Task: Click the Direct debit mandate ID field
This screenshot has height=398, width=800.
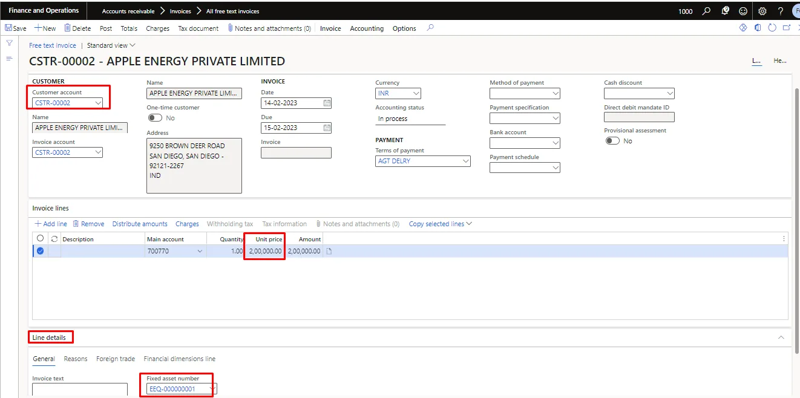Action: pyautogui.click(x=639, y=117)
